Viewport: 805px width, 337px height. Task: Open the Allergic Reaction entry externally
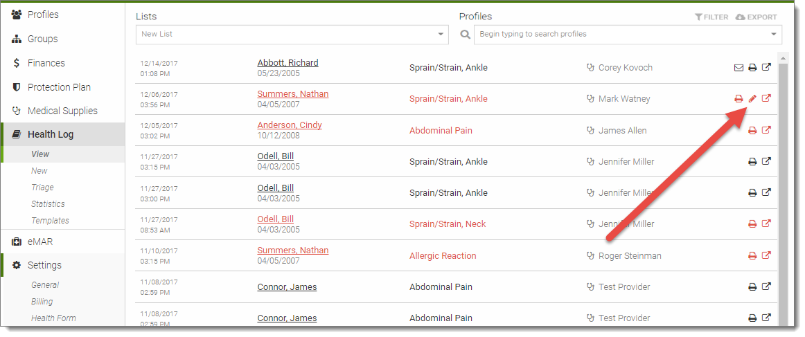point(766,255)
